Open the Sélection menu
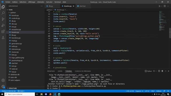 [23, 2]
